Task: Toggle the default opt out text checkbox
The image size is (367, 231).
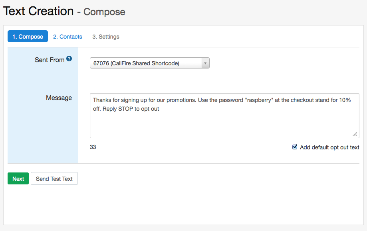Action: tap(295, 147)
